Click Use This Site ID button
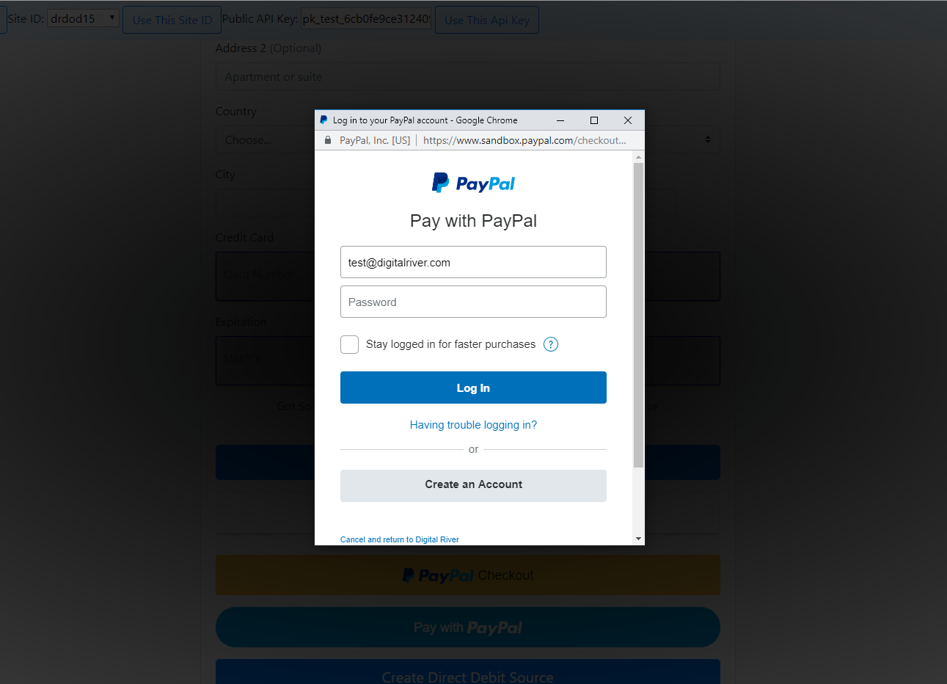The image size is (947, 684). coord(172,20)
